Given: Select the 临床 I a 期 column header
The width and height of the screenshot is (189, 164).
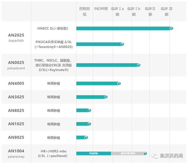Looking at the screenshot, I should coord(117,12).
